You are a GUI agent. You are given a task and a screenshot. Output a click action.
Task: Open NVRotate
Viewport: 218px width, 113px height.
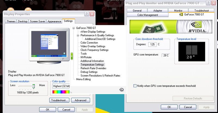click(86, 57)
